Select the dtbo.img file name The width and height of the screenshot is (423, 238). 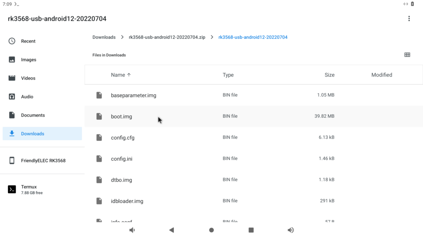[121, 180]
